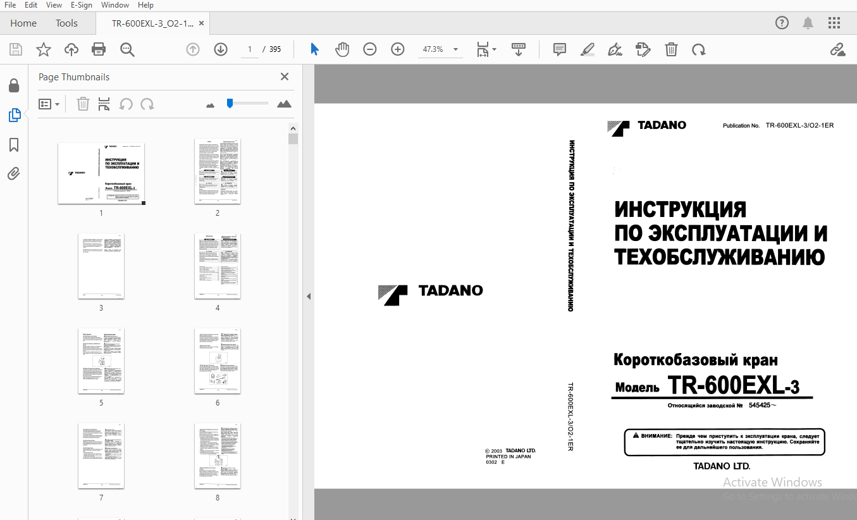Open the Edit menu
The height and width of the screenshot is (520, 857).
pyautogui.click(x=31, y=5)
